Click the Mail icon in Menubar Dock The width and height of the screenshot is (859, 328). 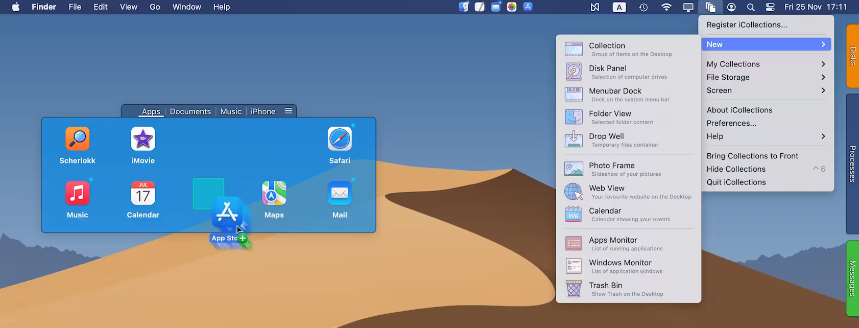click(x=496, y=7)
